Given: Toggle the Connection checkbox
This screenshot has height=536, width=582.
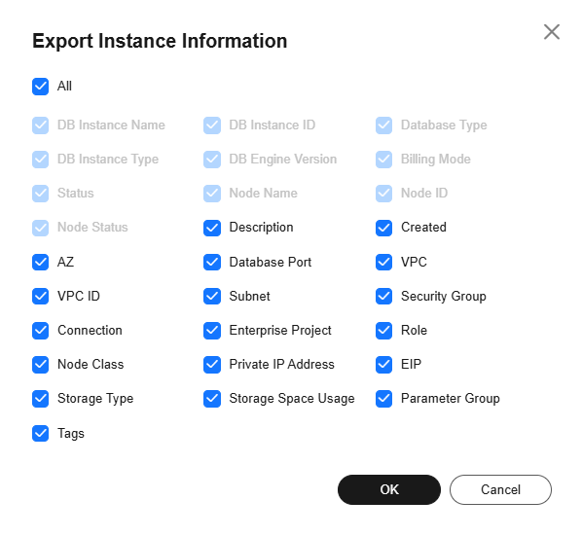Looking at the screenshot, I should [40, 331].
